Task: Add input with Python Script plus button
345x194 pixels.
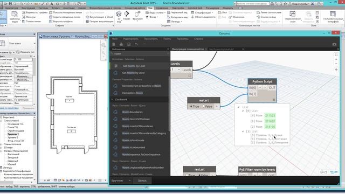Action: (260, 87)
